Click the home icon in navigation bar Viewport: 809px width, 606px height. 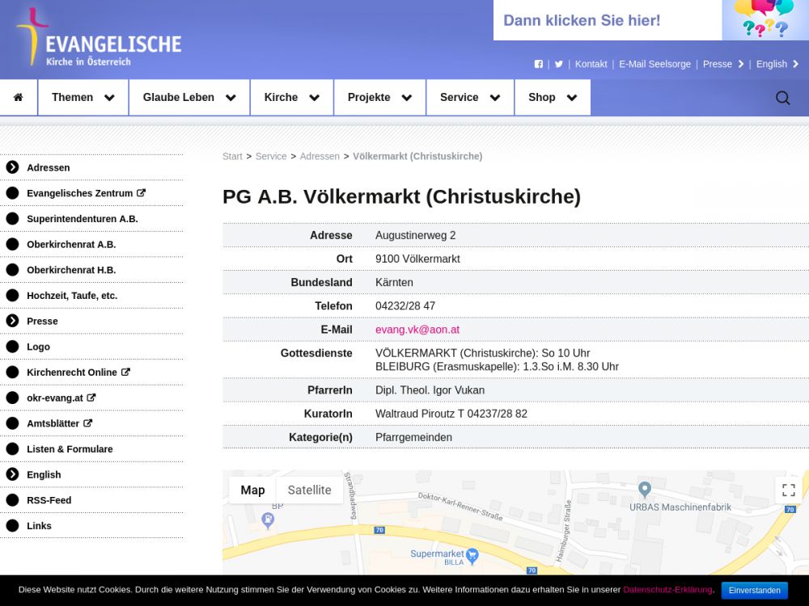[x=19, y=97]
